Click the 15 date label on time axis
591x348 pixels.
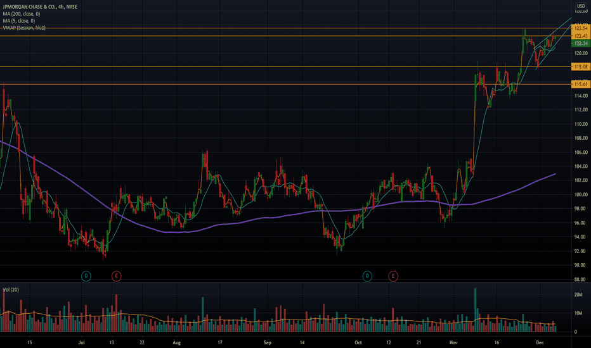click(x=29, y=343)
